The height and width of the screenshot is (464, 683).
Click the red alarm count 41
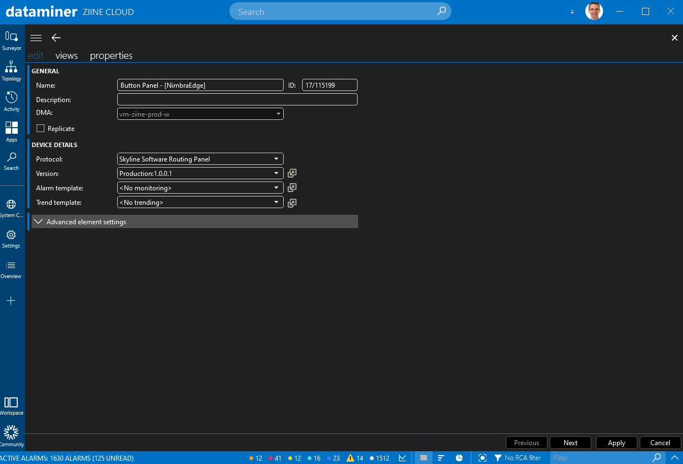[x=275, y=458]
